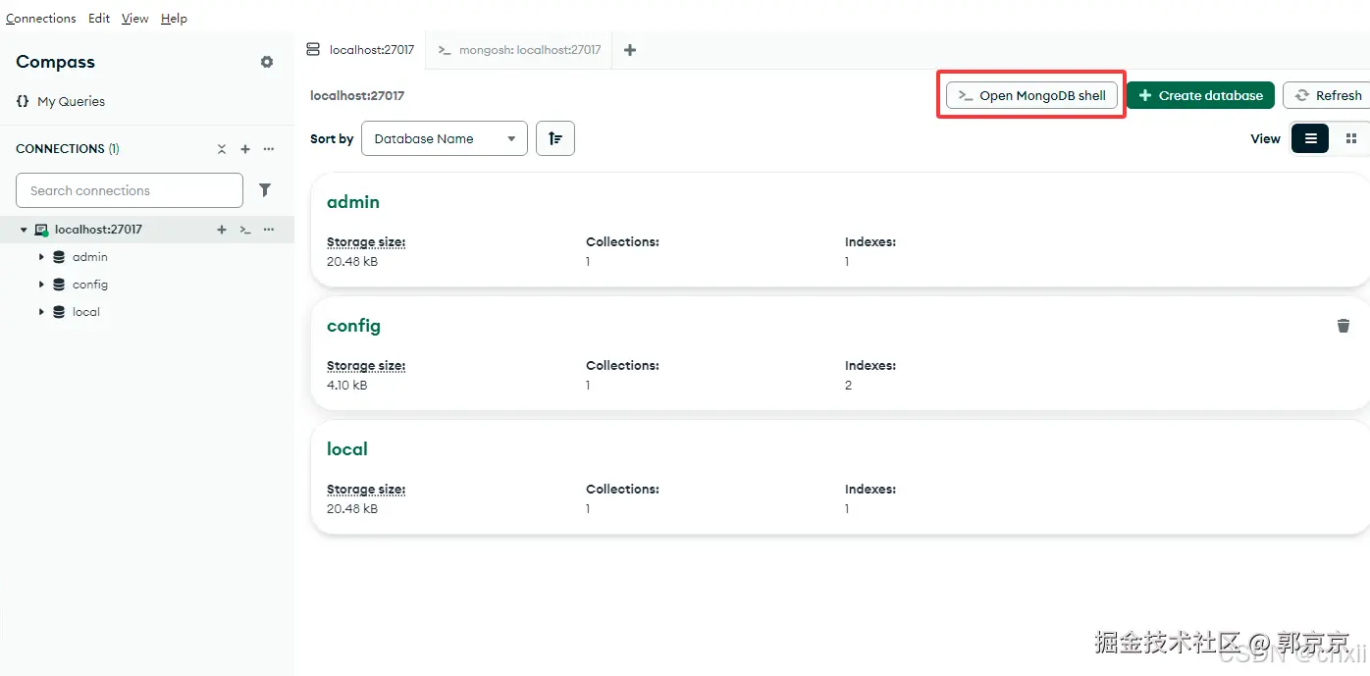Click the Compass title in sidebar
1370x676 pixels.
click(x=56, y=62)
